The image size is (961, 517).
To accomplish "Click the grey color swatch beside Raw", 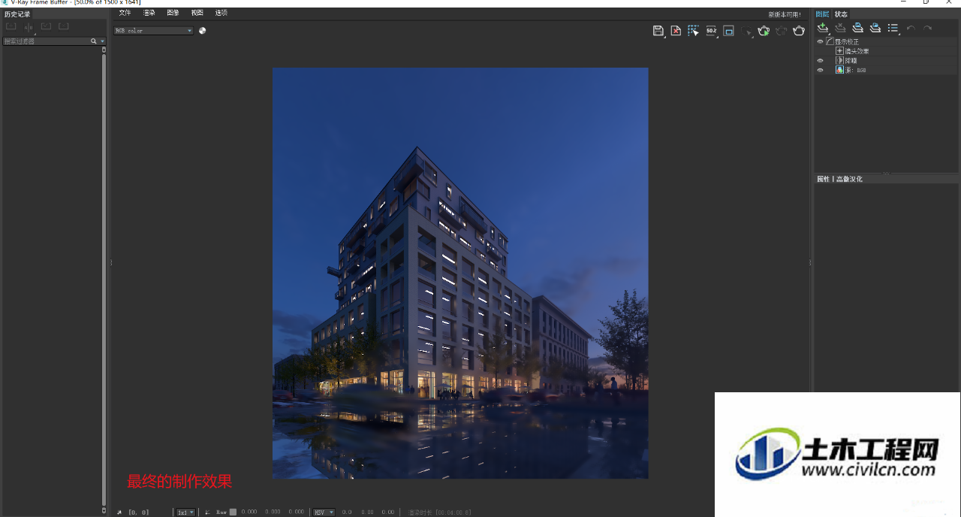I will click(x=233, y=512).
